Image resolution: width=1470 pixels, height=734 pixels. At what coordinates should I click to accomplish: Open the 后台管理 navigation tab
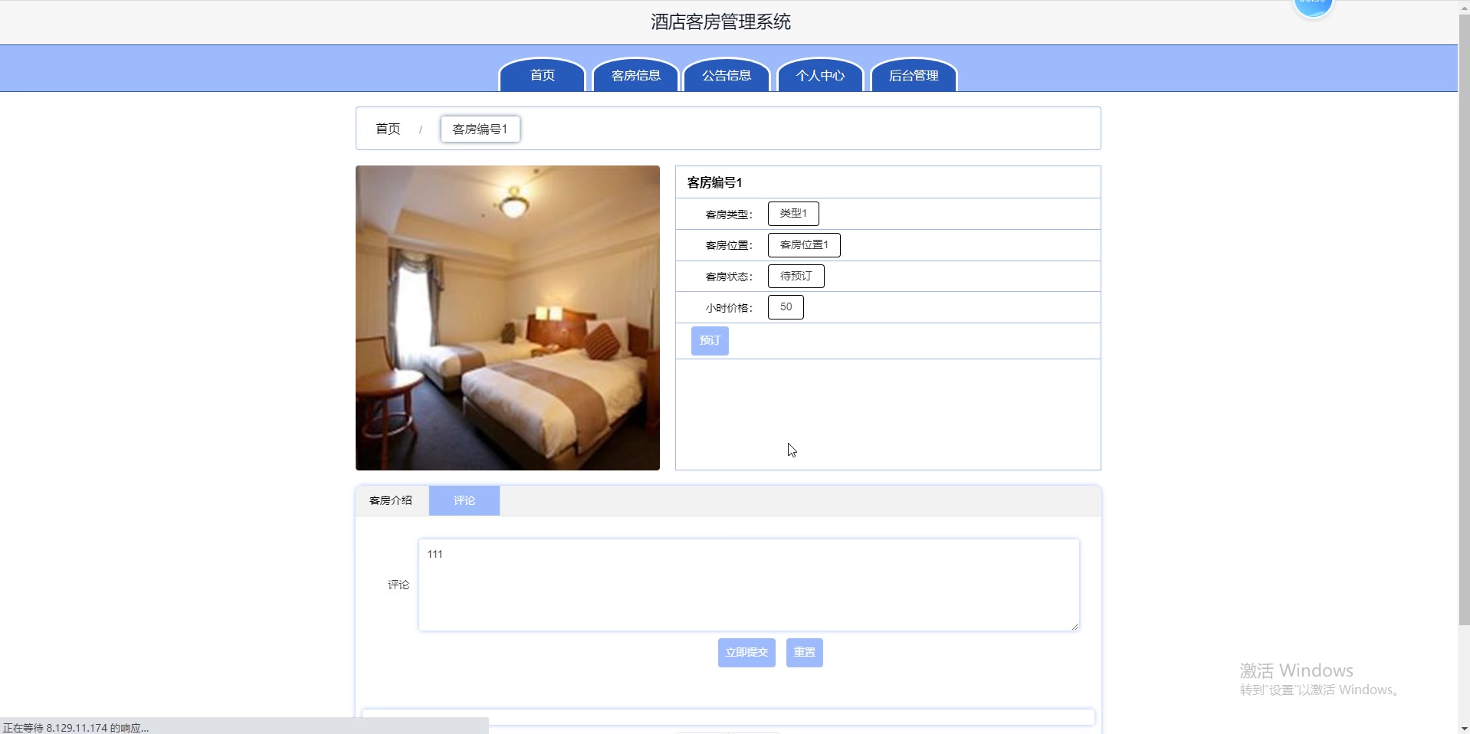914,75
